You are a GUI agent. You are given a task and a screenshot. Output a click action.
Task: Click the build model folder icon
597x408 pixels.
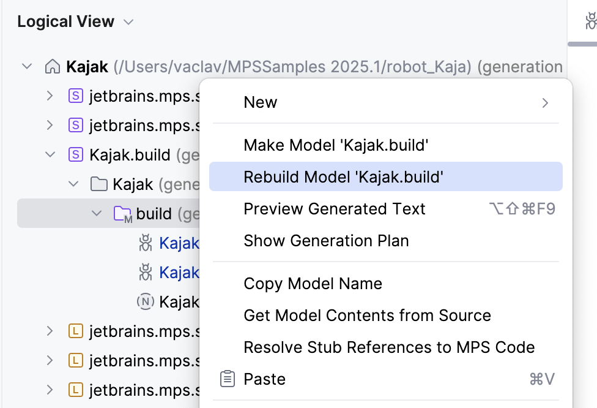click(x=122, y=214)
